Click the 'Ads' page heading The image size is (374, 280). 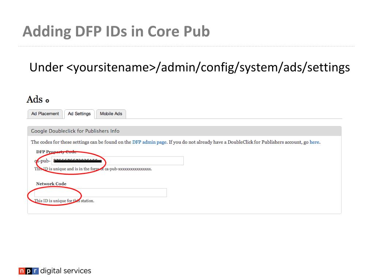(x=35, y=100)
